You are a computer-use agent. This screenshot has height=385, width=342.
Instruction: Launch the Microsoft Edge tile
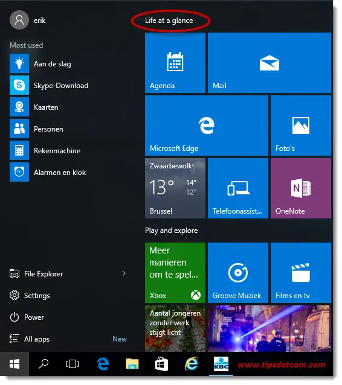click(207, 126)
